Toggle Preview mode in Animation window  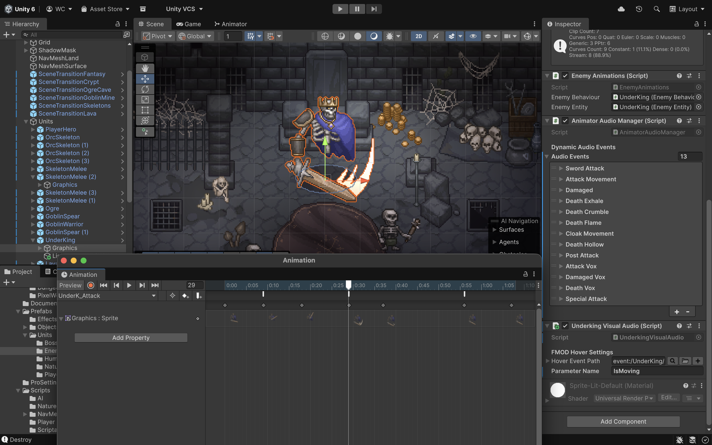70,285
